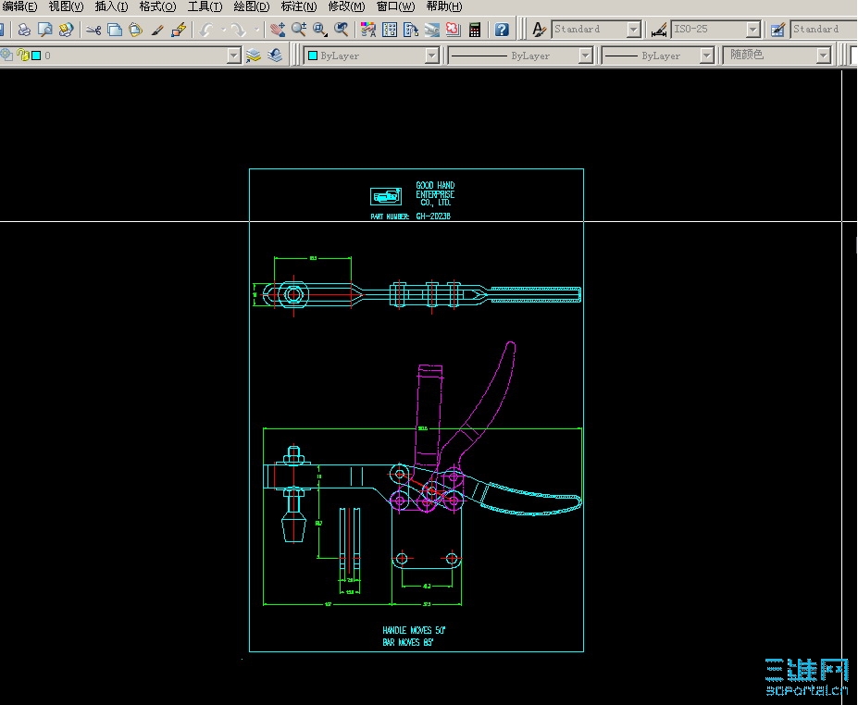Click the Redo arrow
858x705 pixels.
(238, 30)
